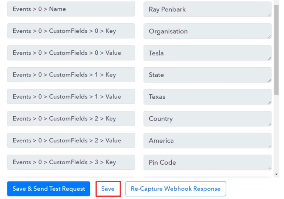Click resize handle of 'Organisation' box
The width and height of the screenshot is (284, 199).
coord(269,37)
